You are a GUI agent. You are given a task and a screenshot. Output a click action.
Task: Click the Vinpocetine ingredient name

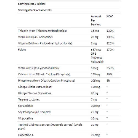click(25, 118)
